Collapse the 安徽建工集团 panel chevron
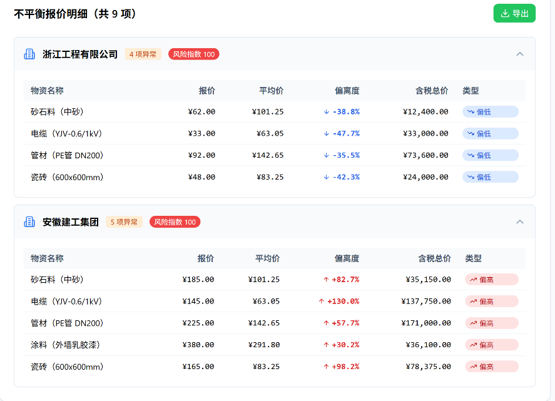The height and width of the screenshot is (401, 555). tap(519, 222)
